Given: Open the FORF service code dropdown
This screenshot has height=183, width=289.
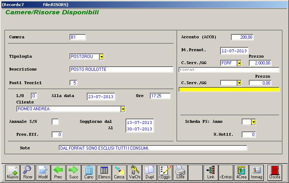Looking at the screenshot, I should point(239,63).
